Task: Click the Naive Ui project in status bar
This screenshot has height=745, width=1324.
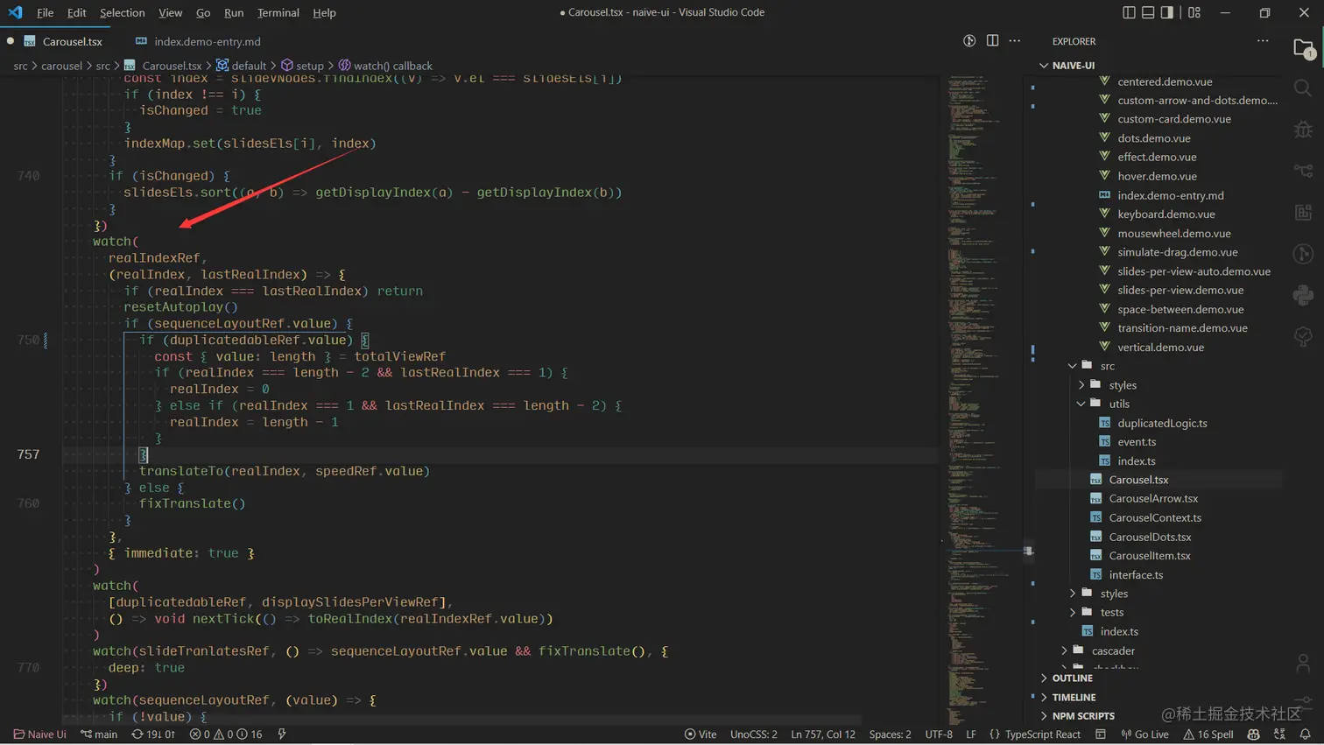Action: click(40, 734)
